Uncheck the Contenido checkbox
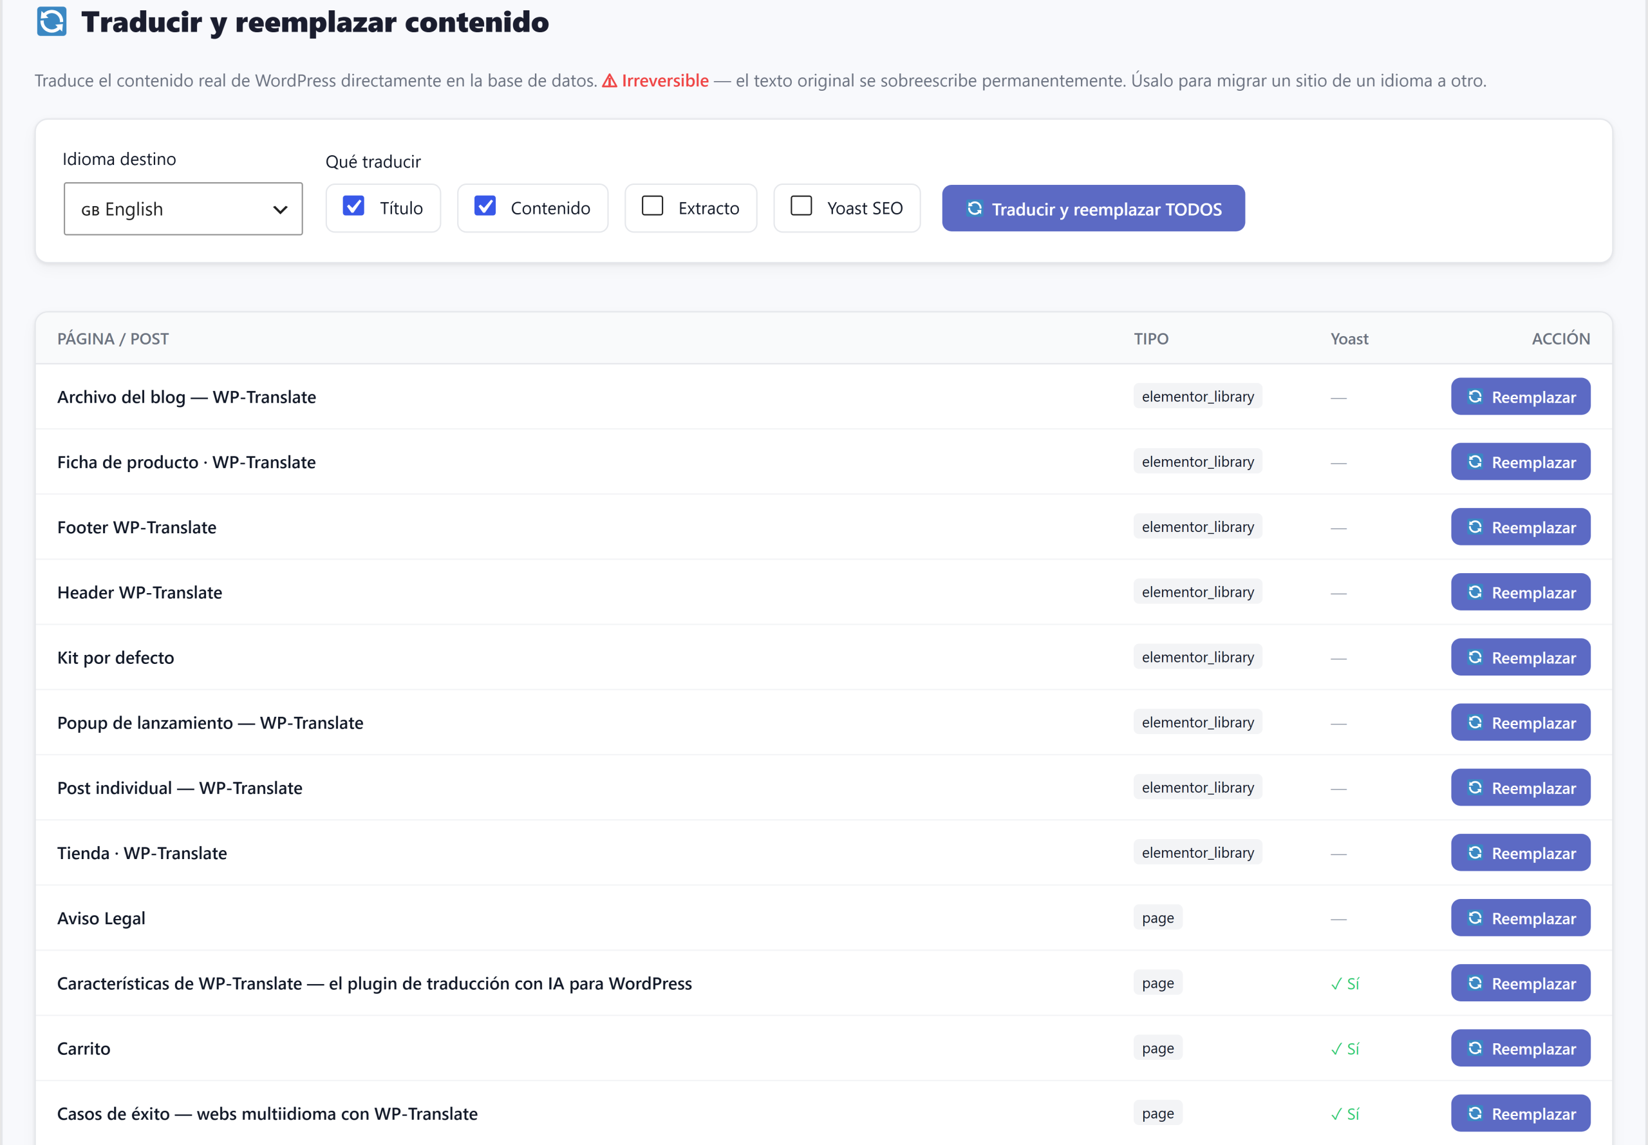Image resolution: width=1648 pixels, height=1145 pixels. tap(485, 207)
